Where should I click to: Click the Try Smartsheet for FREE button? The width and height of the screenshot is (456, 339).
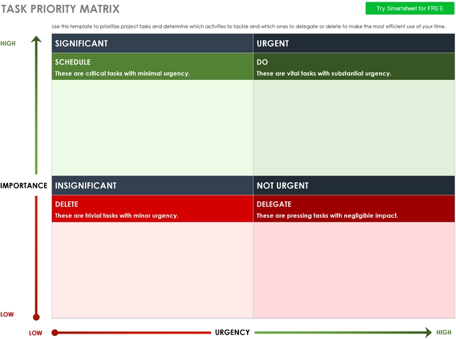click(410, 9)
